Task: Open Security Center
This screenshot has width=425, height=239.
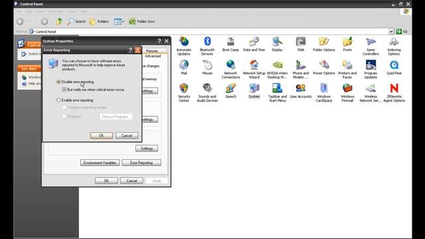Action: [184, 93]
